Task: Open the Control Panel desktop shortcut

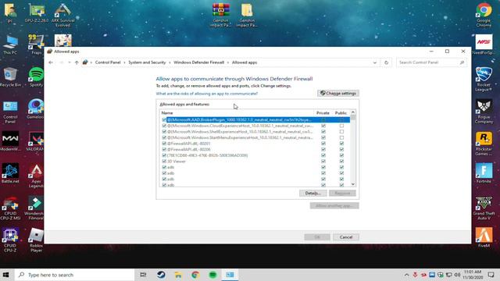Action: point(10,112)
